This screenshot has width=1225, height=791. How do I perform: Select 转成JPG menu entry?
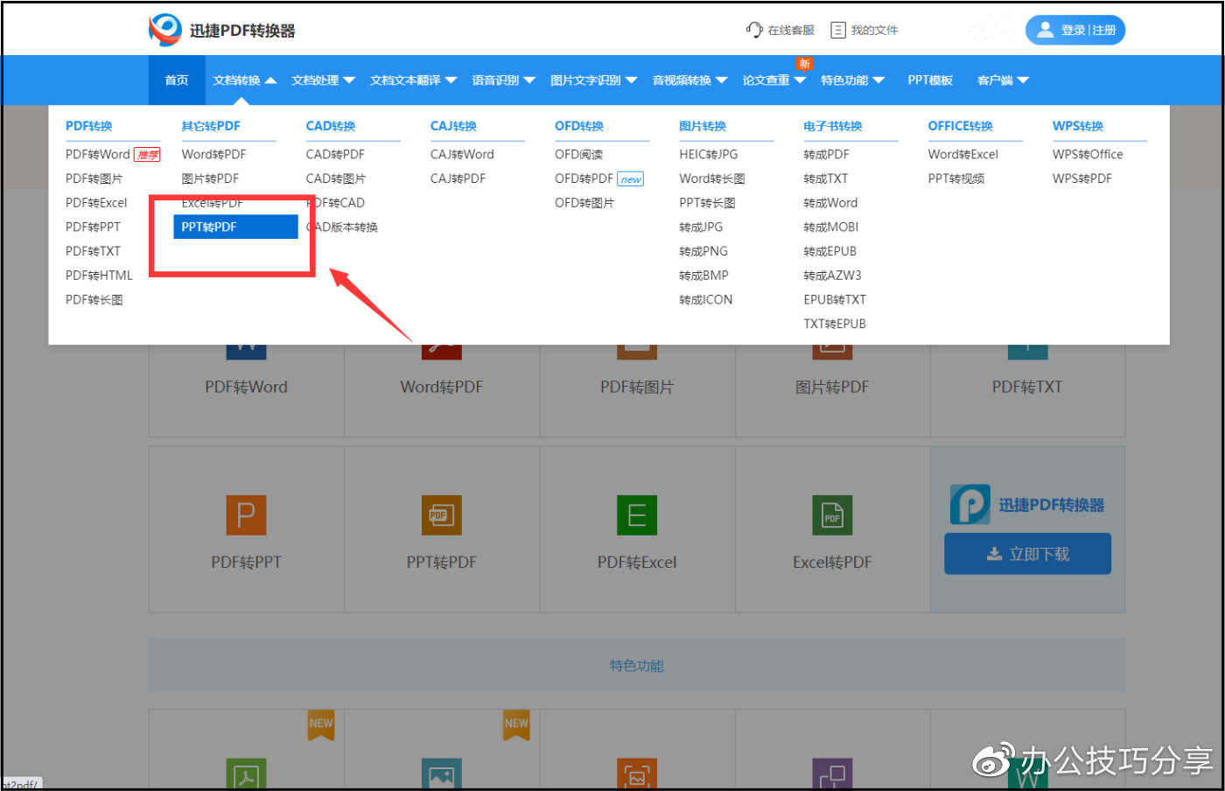point(701,227)
